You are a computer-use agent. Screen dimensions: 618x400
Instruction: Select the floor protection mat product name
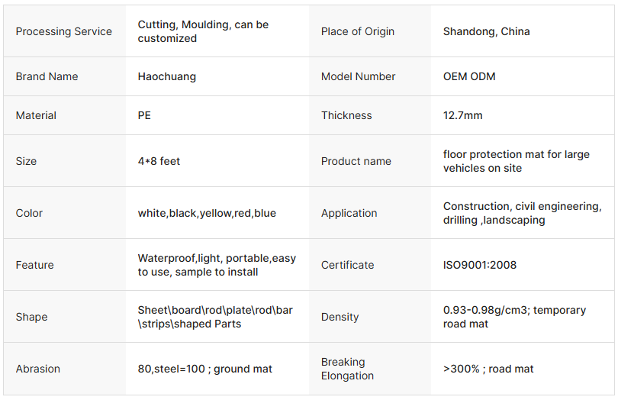[516, 161]
